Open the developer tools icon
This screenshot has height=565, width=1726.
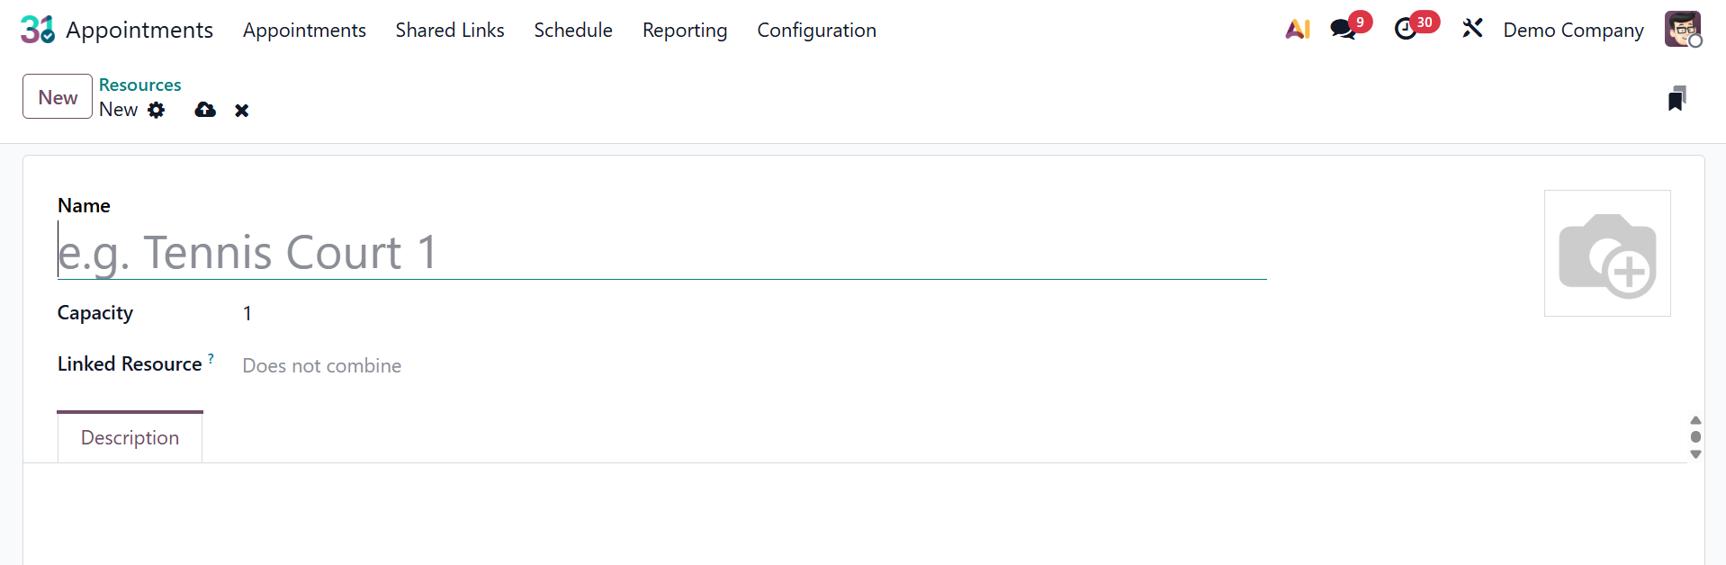pos(1471,29)
